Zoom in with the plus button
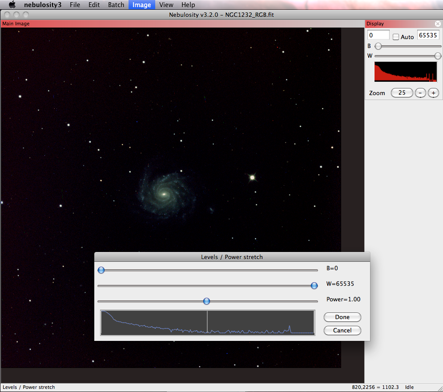The image size is (443, 392). [433, 93]
